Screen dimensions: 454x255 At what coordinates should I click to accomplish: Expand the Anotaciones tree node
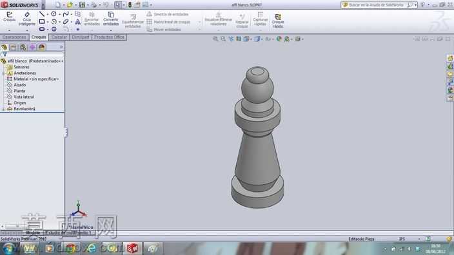(x=3, y=73)
